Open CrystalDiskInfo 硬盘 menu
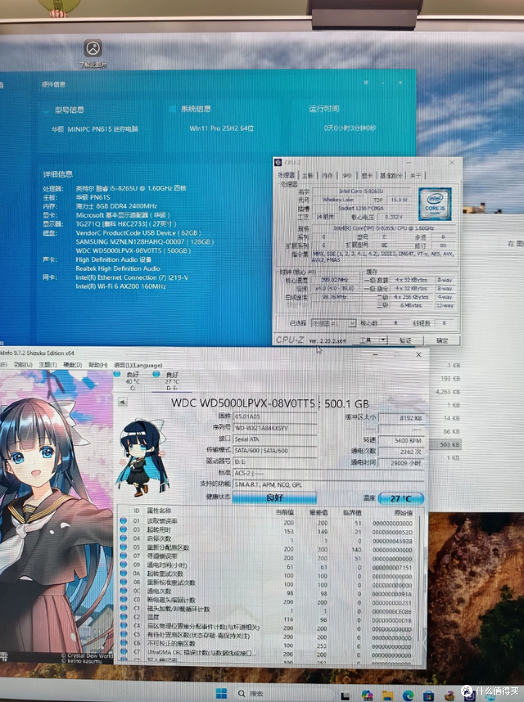The width and height of the screenshot is (524, 702). [73, 365]
